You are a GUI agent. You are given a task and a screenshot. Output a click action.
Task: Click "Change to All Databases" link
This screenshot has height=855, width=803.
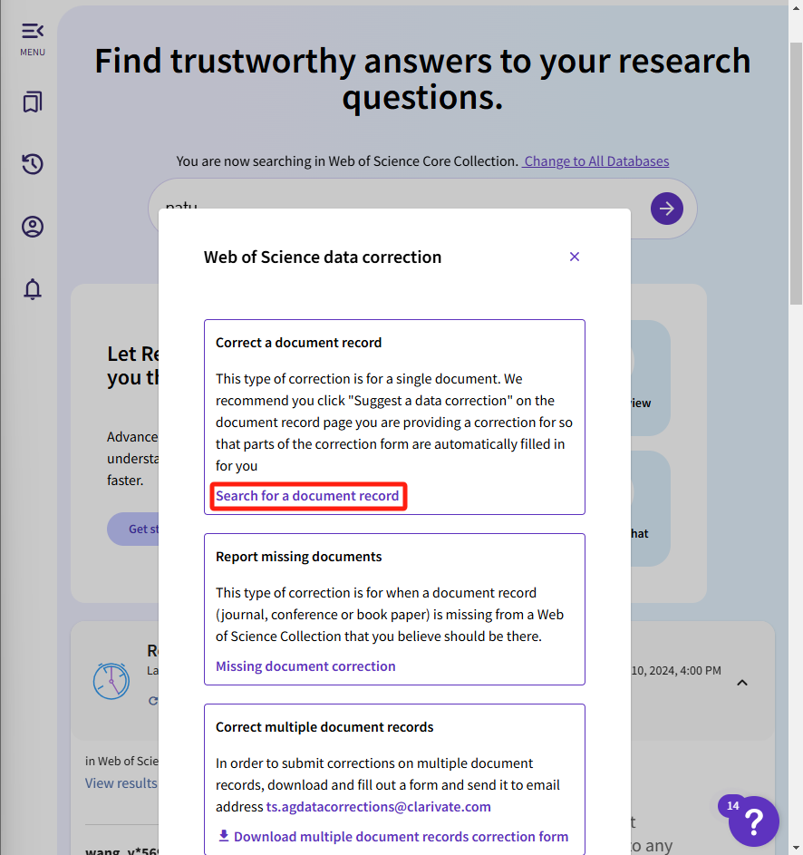pos(595,161)
